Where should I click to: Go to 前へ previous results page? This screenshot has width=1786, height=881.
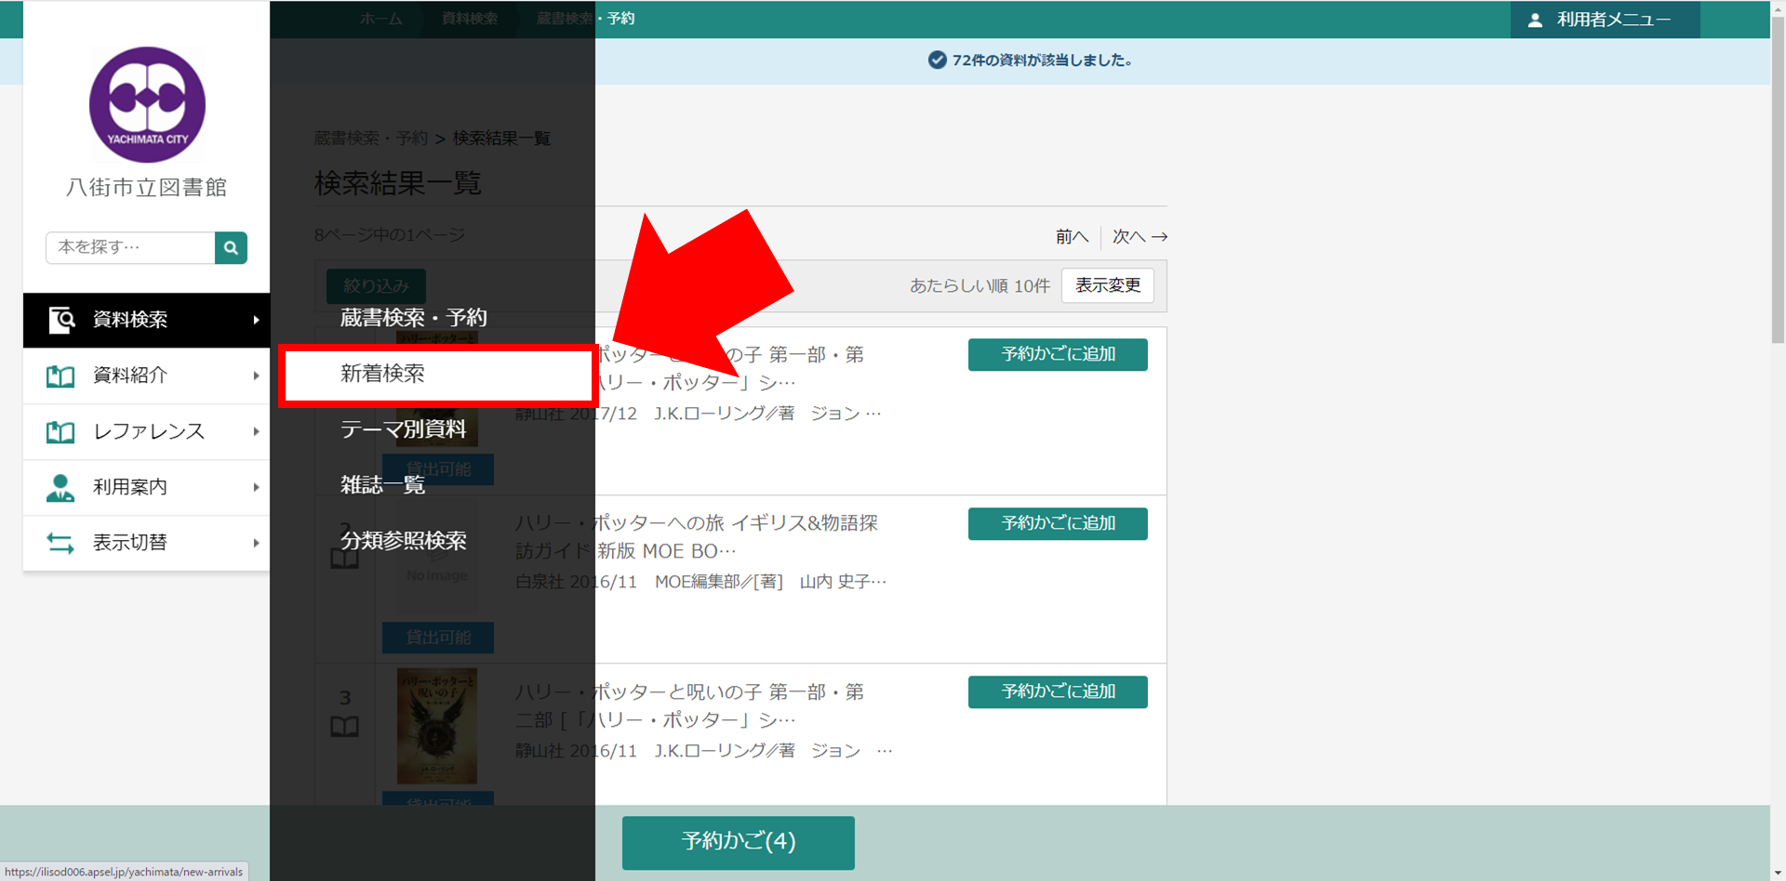(1072, 237)
